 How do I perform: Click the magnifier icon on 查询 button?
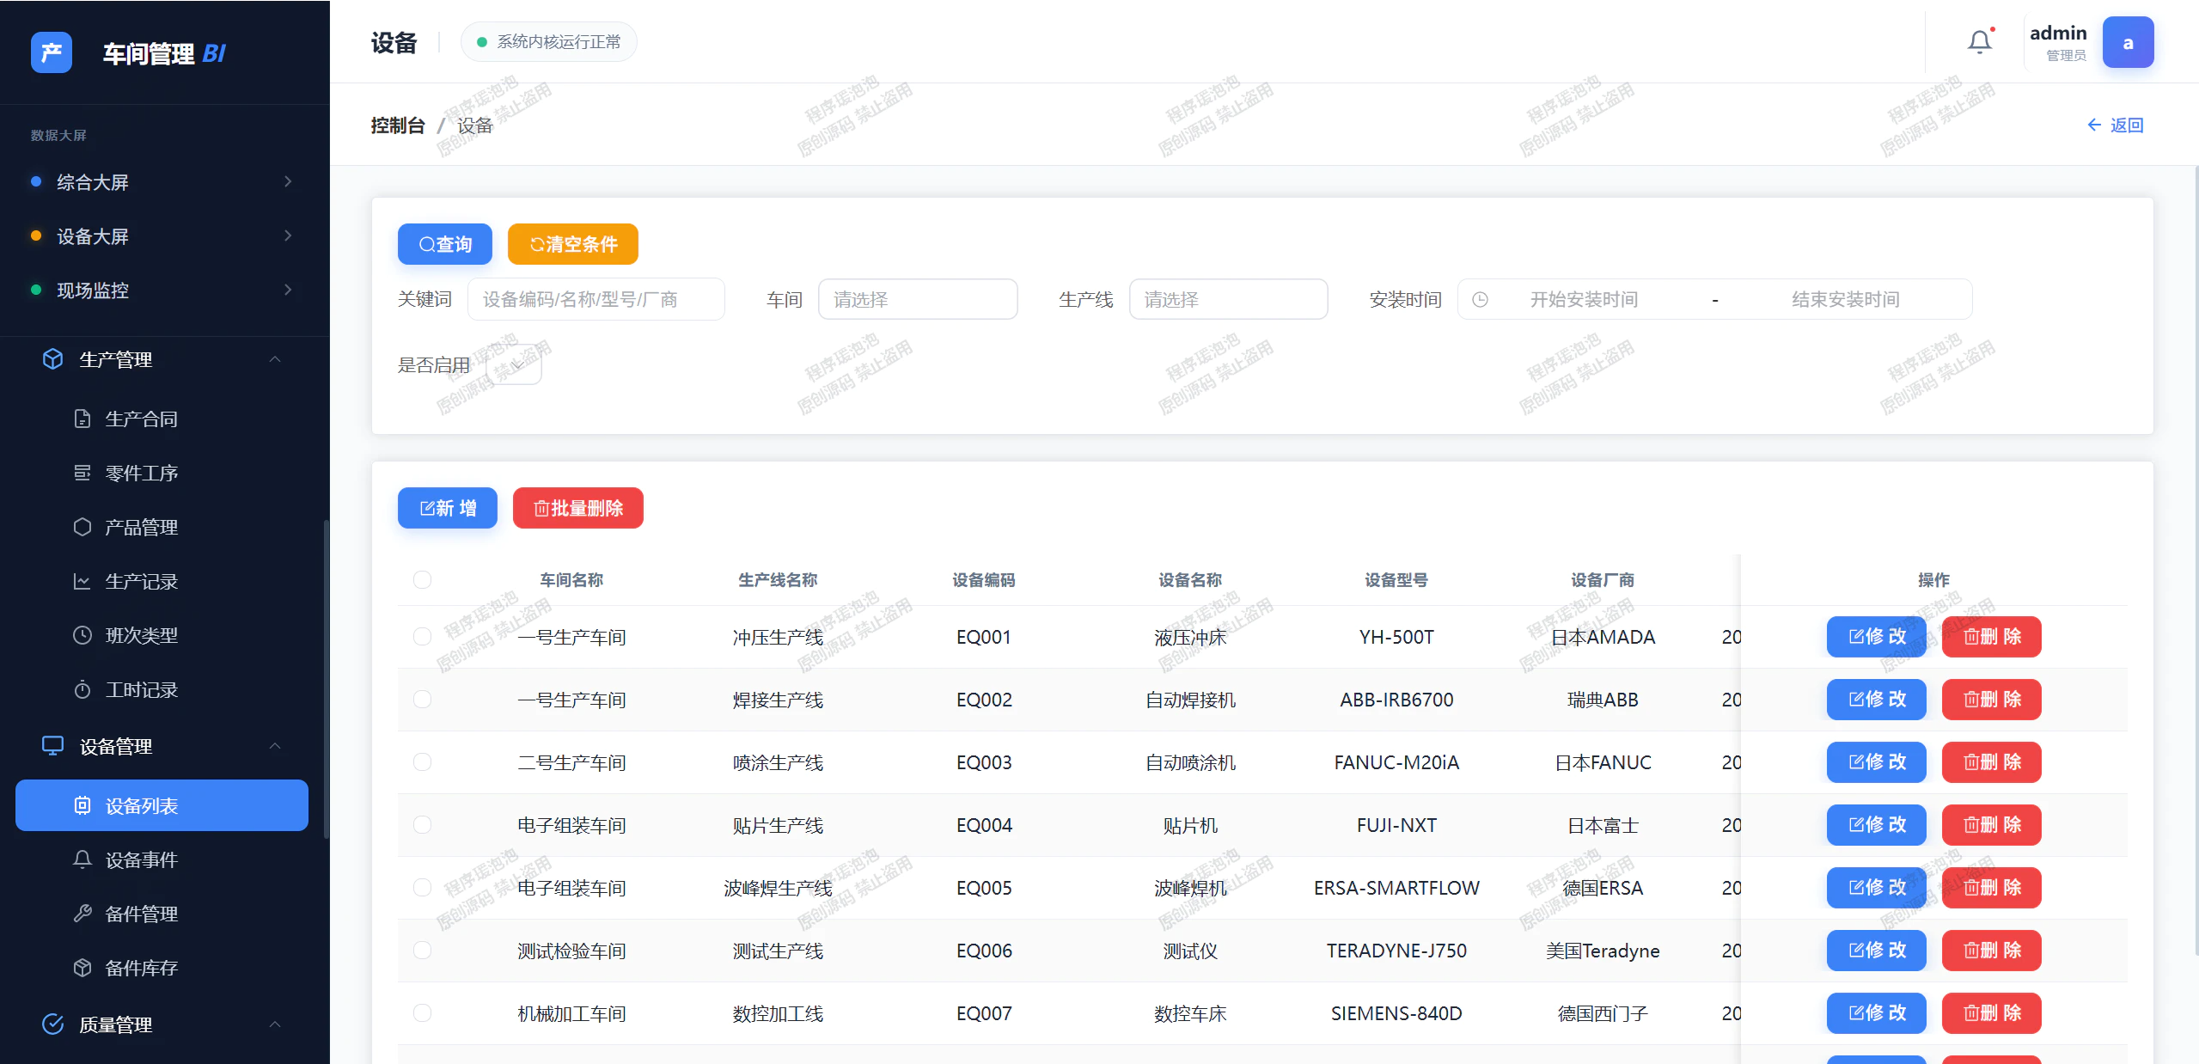pos(427,245)
